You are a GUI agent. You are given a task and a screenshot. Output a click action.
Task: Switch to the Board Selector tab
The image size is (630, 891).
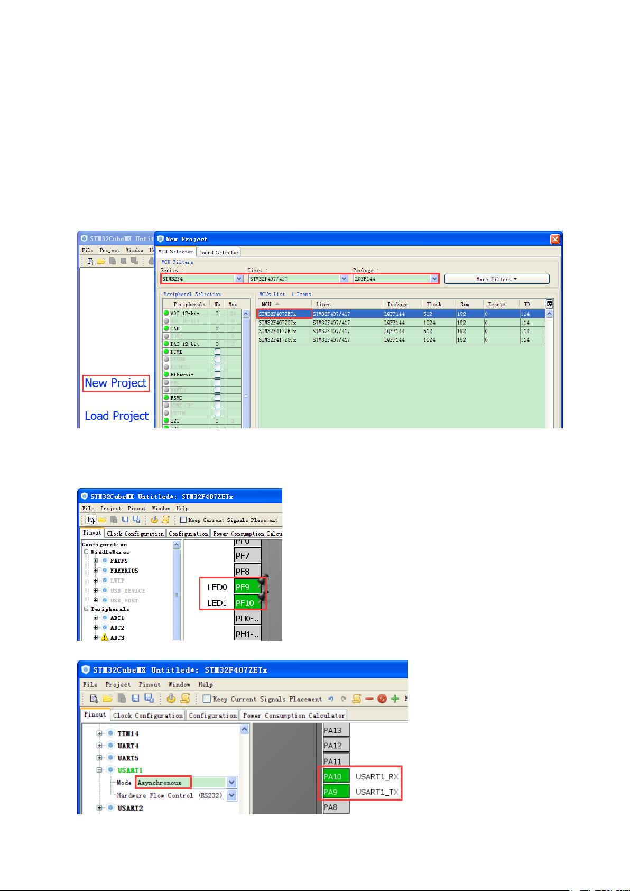point(219,252)
